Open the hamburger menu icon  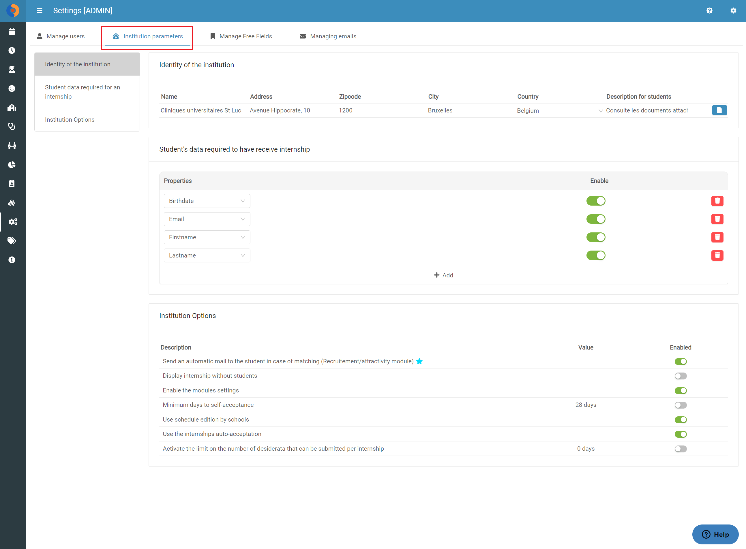point(40,11)
